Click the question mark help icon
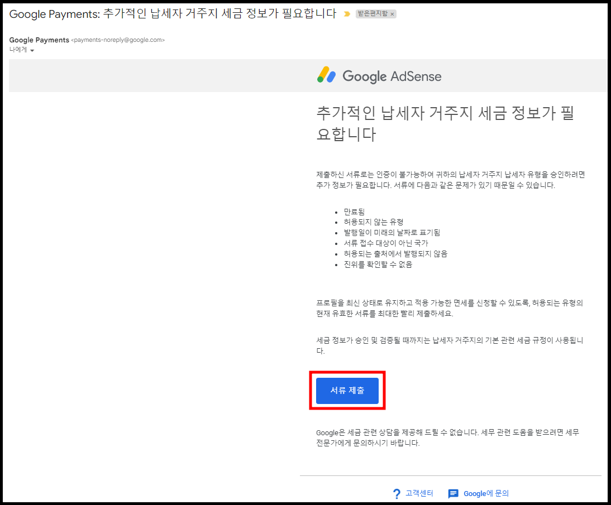Viewport: 611px width, 505px height. [x=397, y=494]
